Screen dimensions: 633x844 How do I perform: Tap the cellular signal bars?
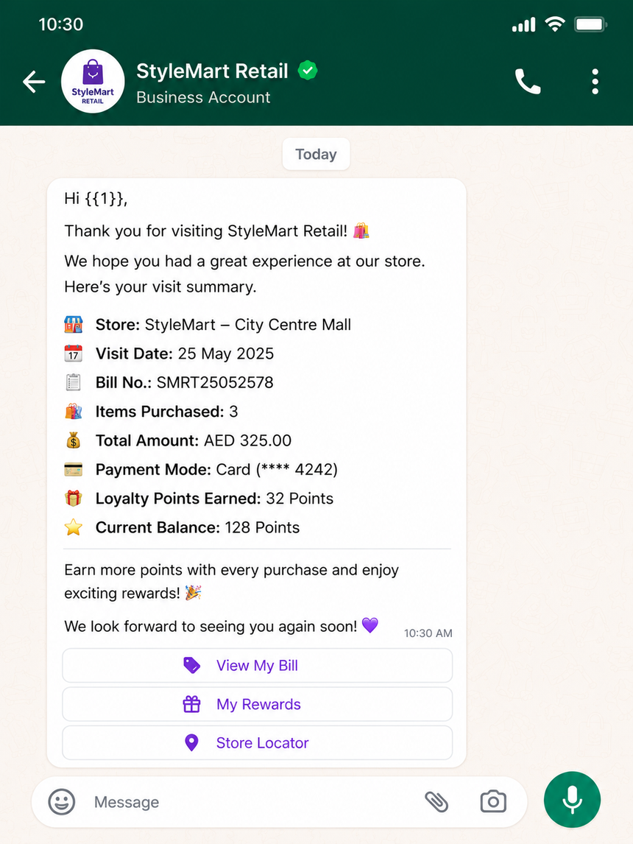[x=523, y=24]
